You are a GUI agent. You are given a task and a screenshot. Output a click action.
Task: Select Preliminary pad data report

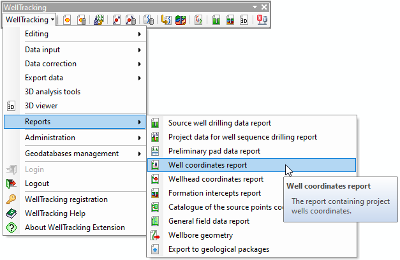tap(251, 151)
